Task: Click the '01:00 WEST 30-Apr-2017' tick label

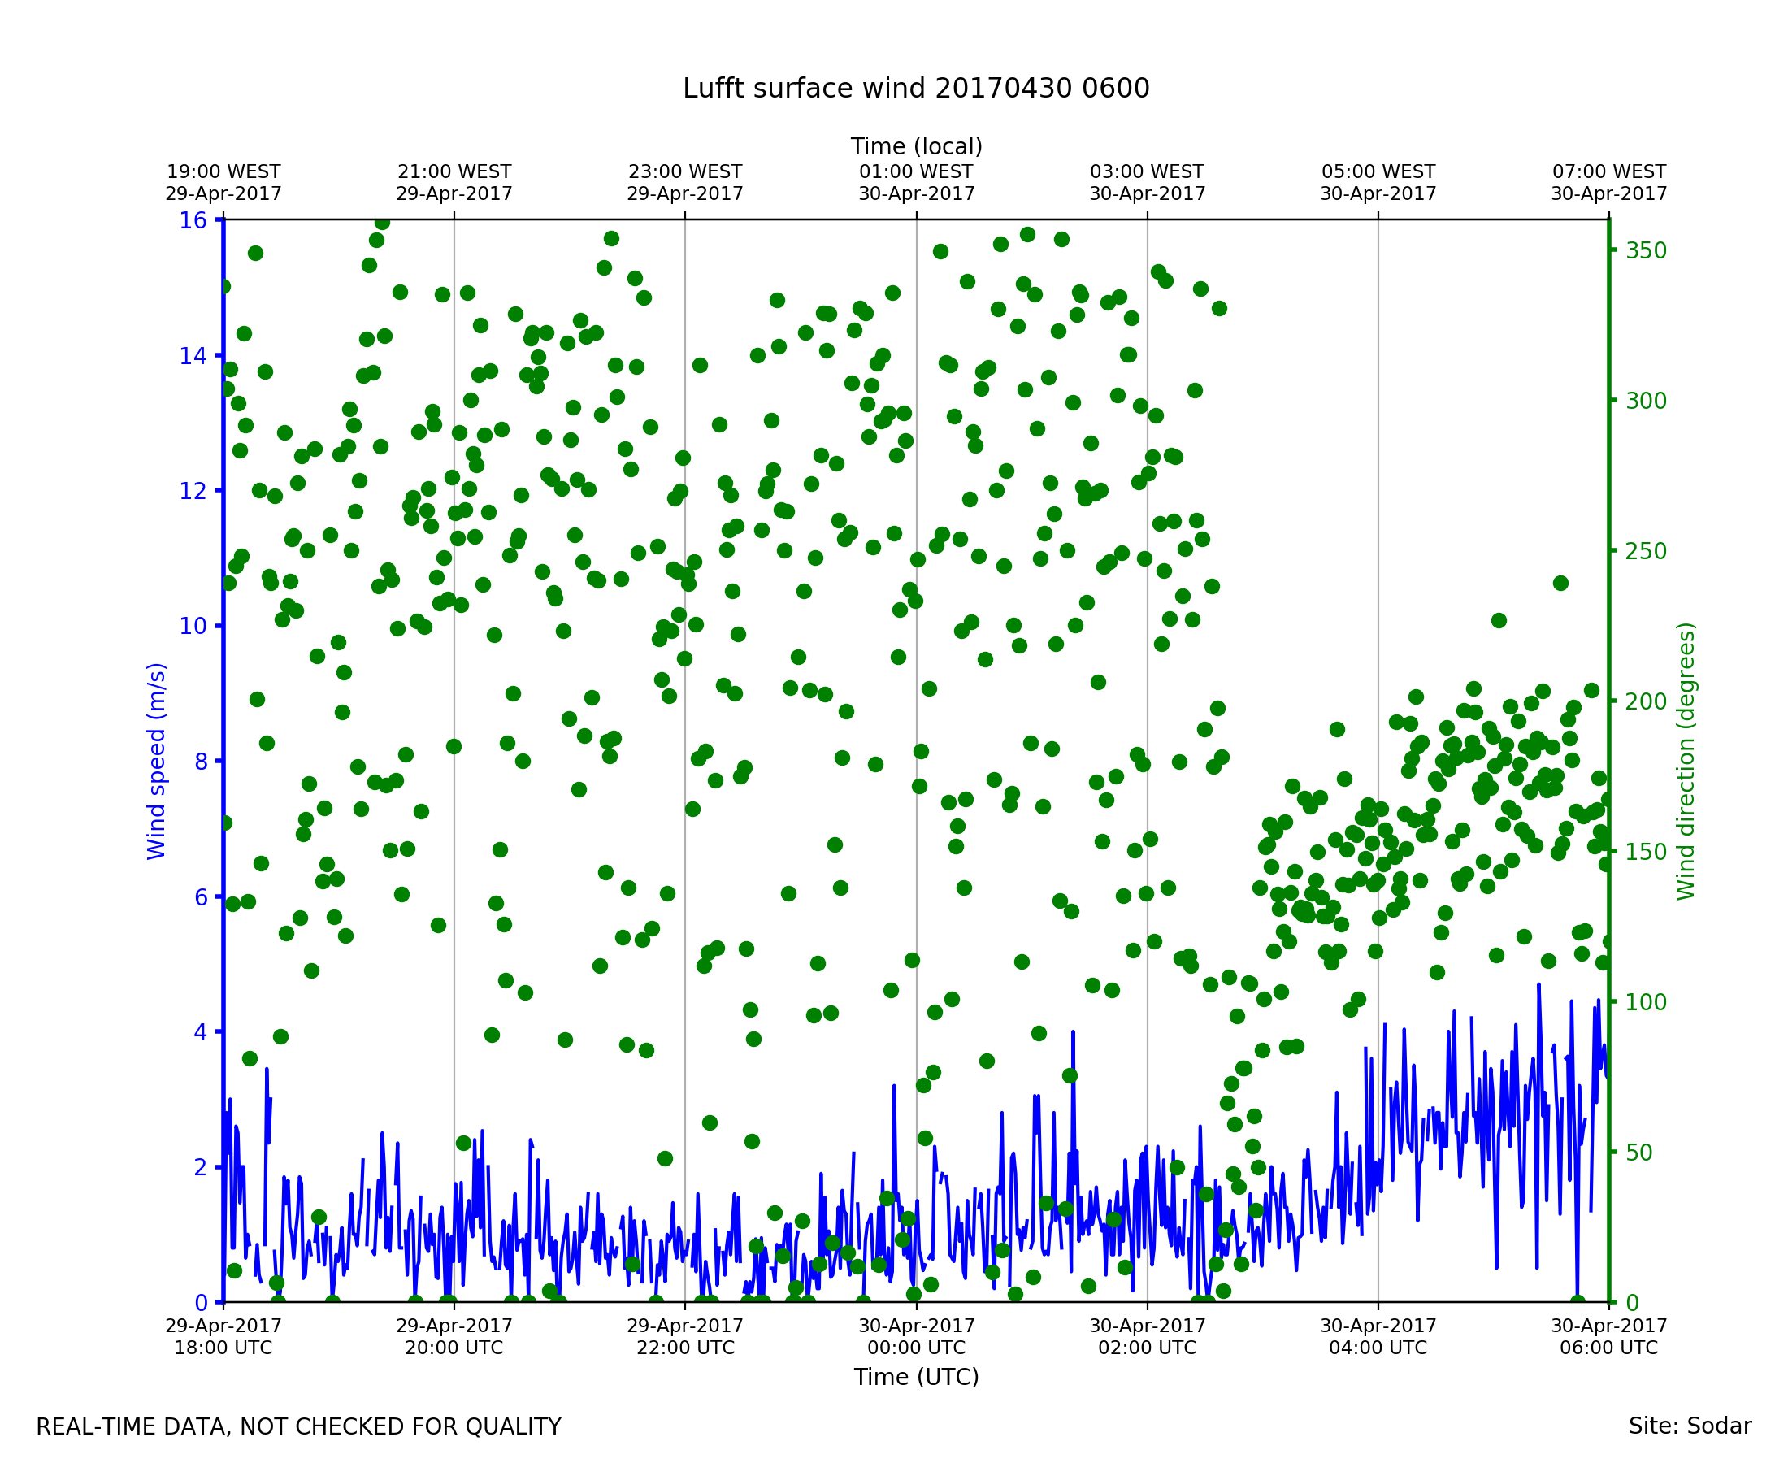Action: [x=916, y=183]
